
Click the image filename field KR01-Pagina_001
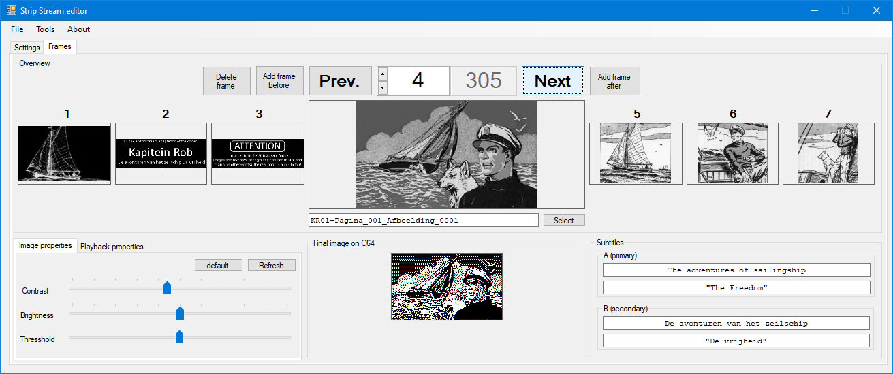point(423,220)
